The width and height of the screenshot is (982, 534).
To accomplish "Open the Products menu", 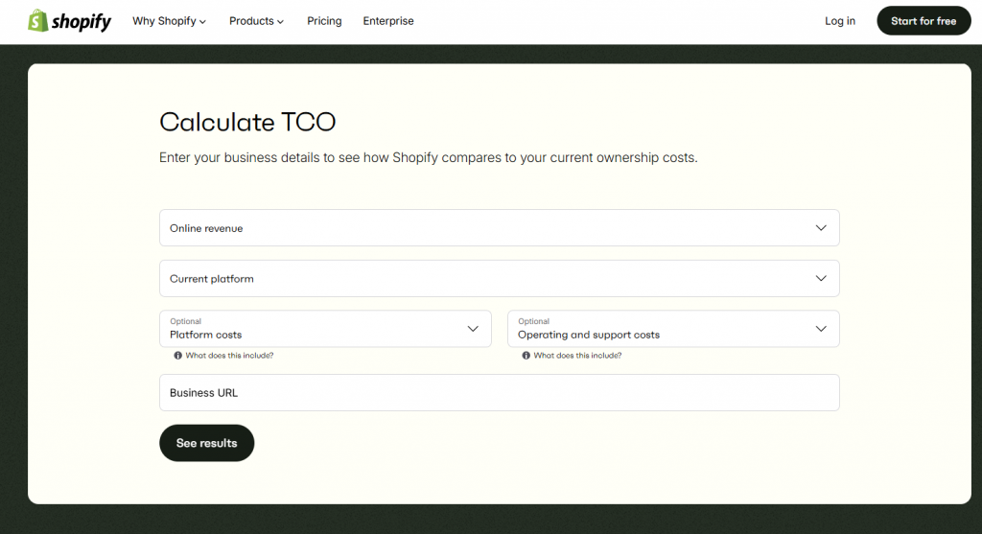I will click(x=256, y=21).
